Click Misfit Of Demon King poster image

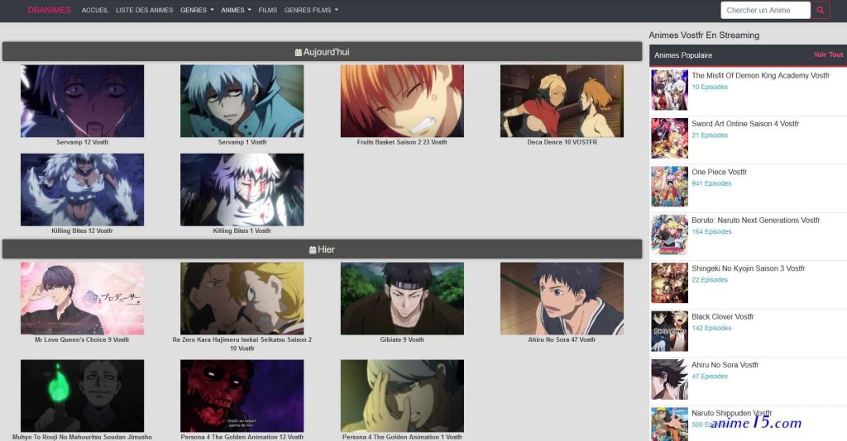669,90
